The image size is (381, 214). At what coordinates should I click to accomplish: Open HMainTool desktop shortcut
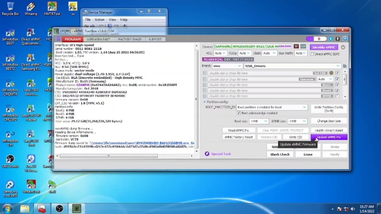[31, 187]
